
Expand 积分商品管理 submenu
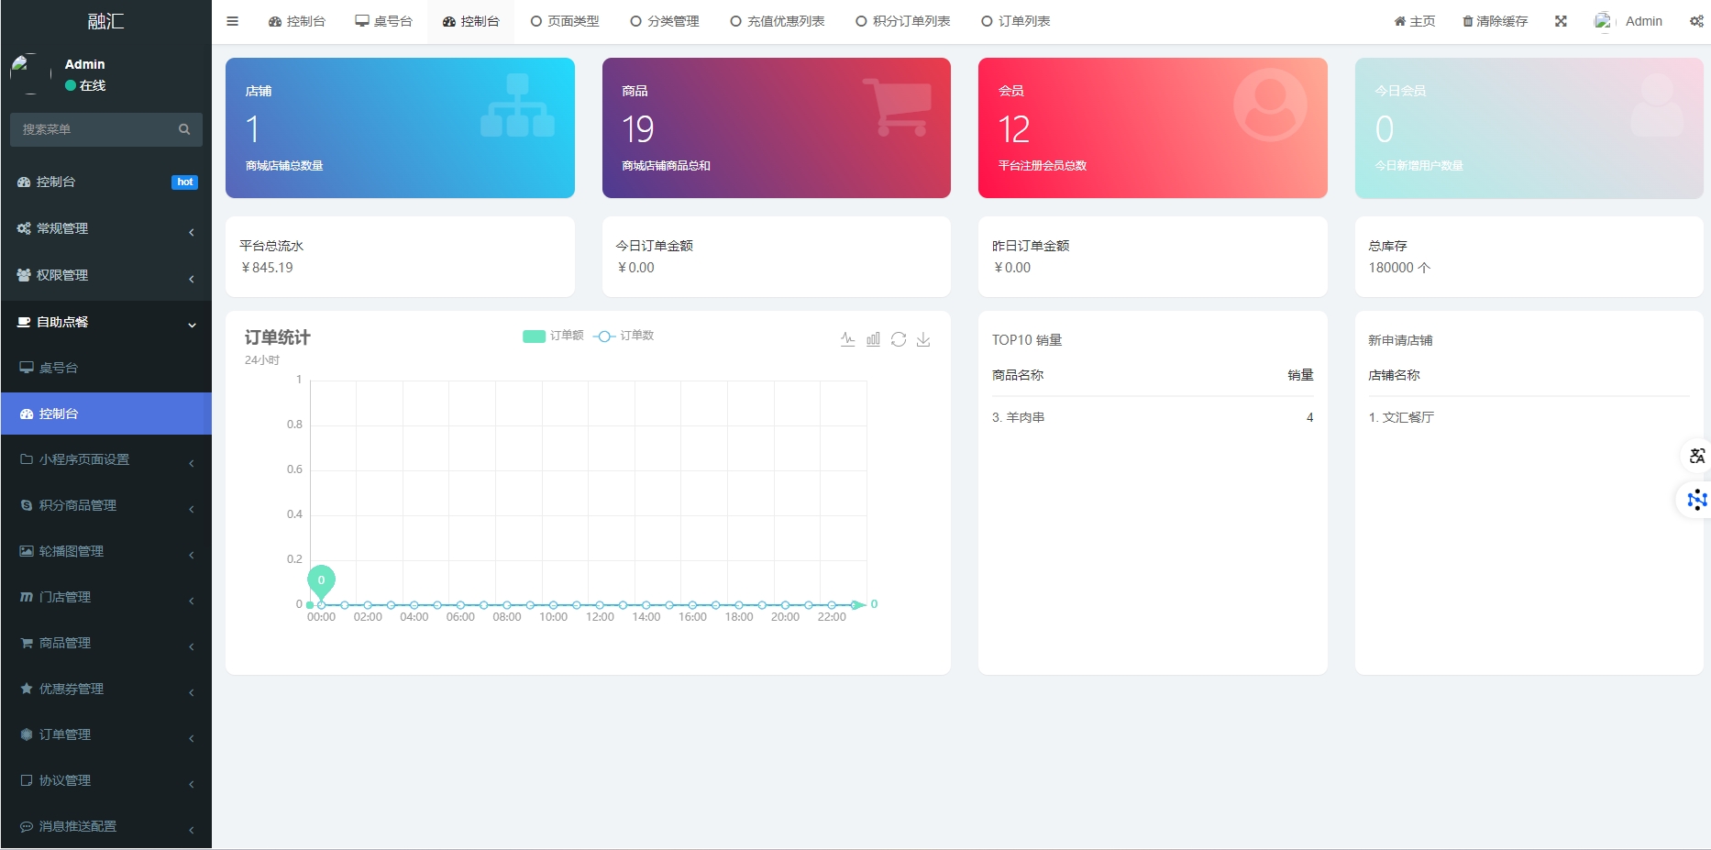coord(106,505)
